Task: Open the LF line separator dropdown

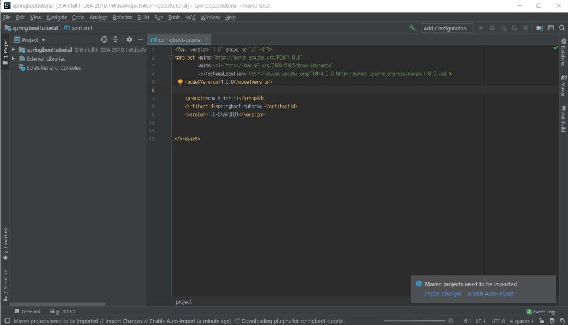Action: pyautogui.click(x=481, y=321)
